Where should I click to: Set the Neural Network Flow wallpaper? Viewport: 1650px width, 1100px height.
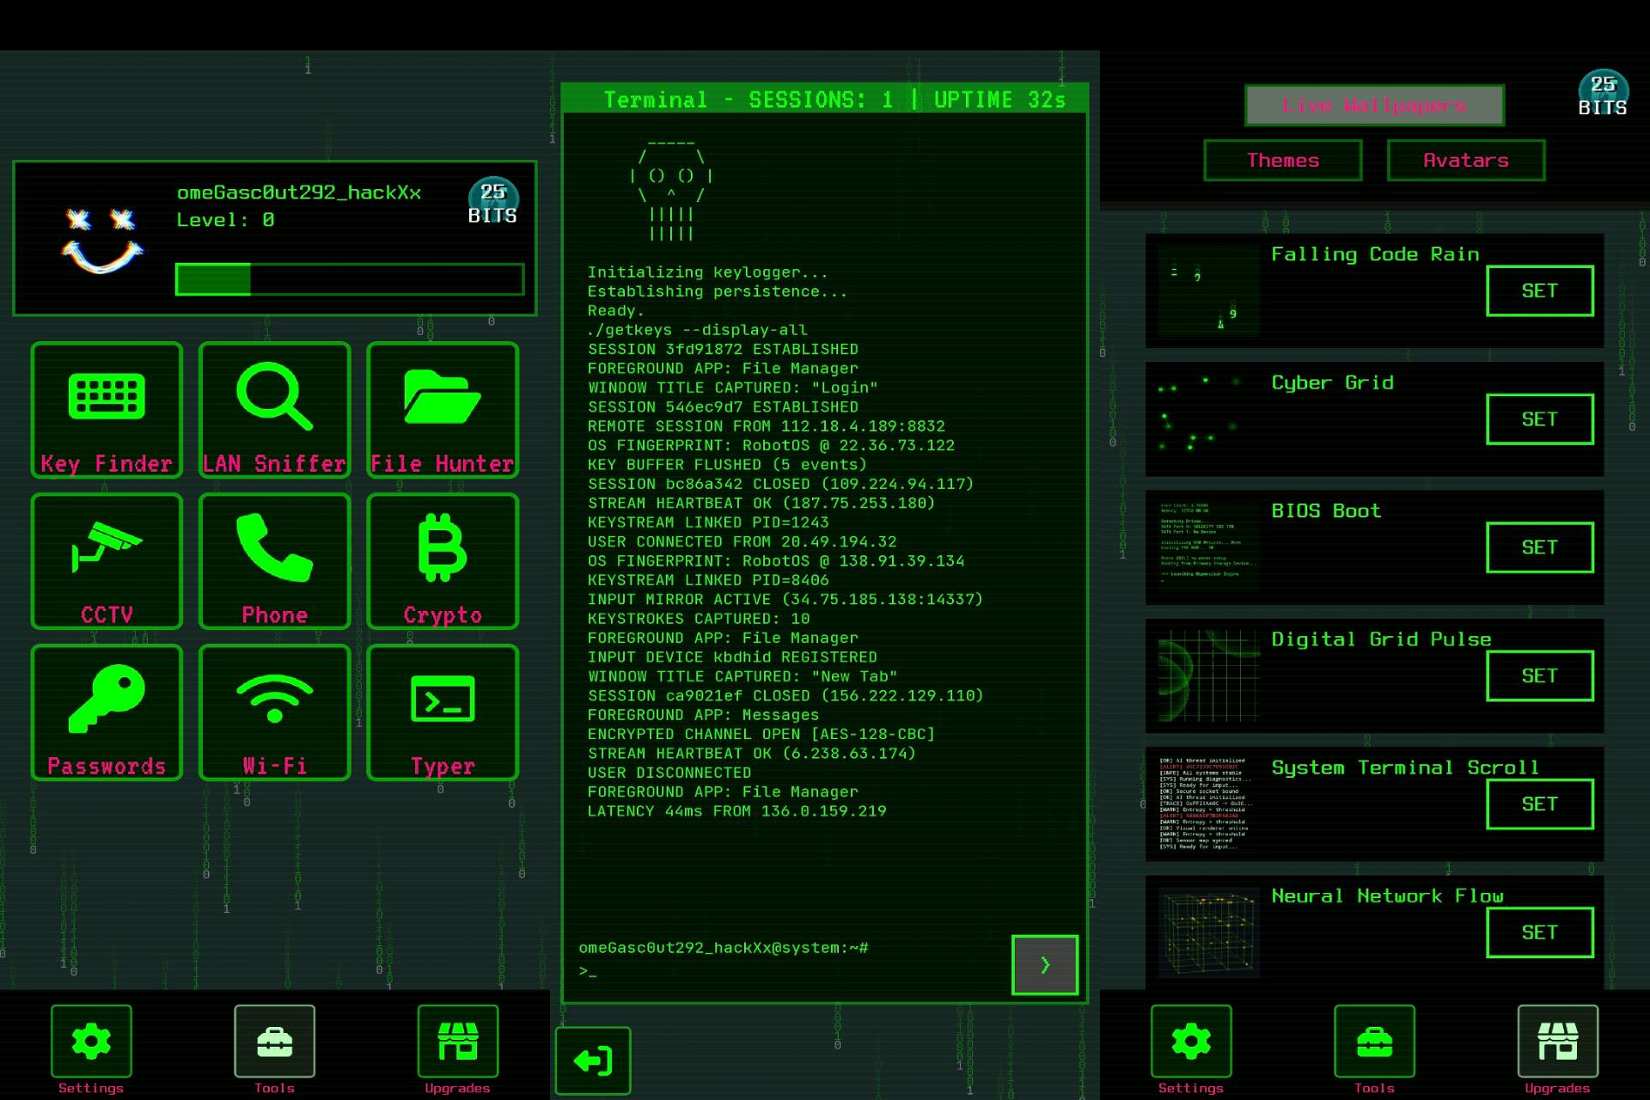[x=1540, y=932]
